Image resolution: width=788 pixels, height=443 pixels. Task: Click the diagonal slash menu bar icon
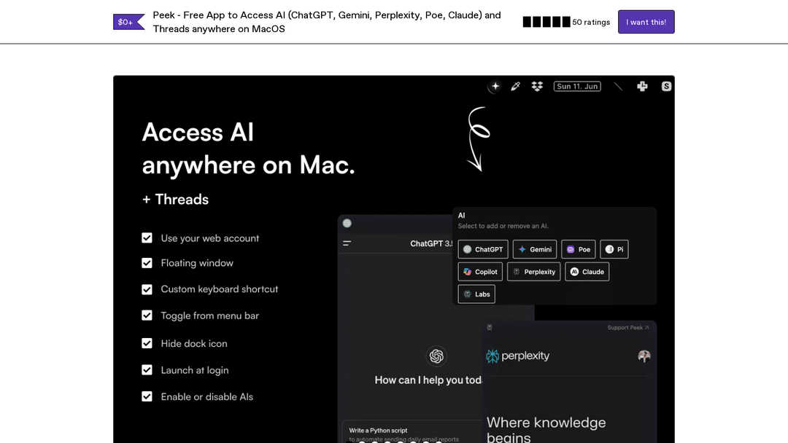tap(618, 86)
